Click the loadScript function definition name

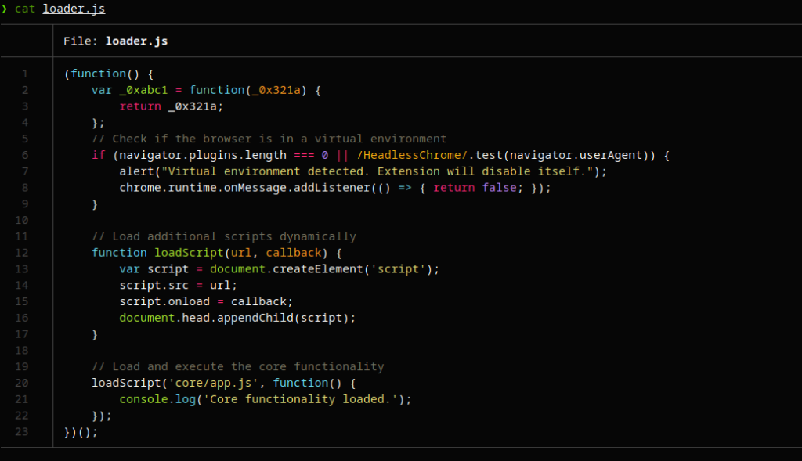(x=185, y=253)
